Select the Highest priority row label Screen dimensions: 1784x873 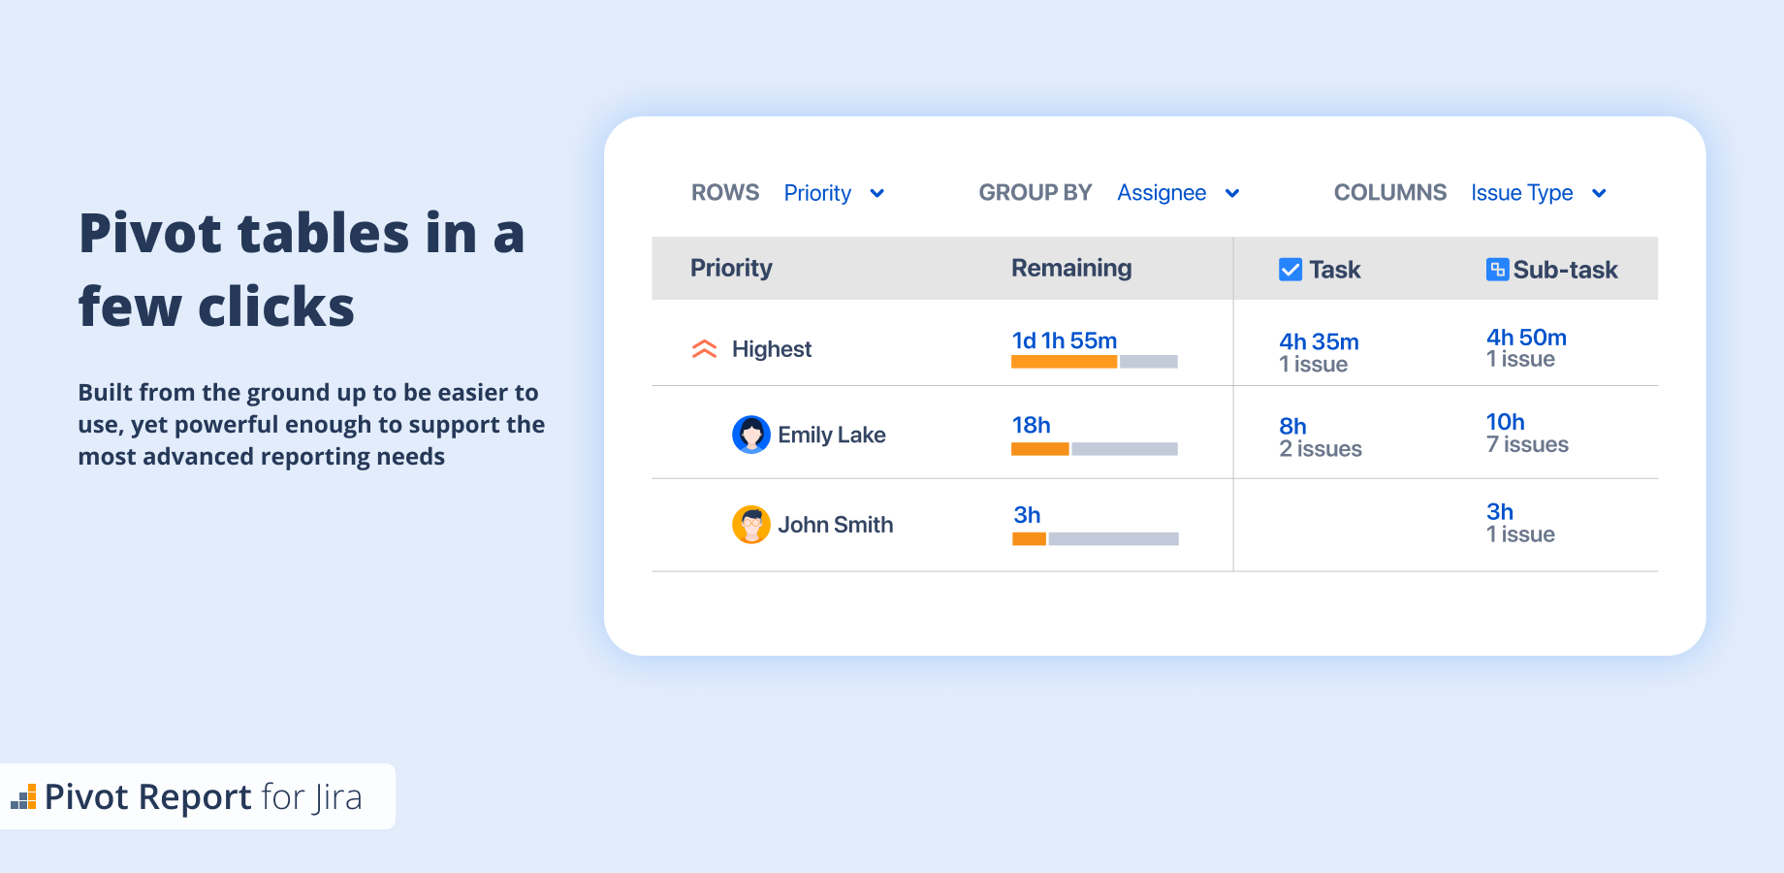[x=772, y=349]
